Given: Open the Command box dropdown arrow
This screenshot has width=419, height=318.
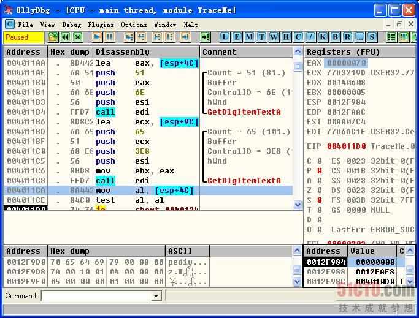Looking at the screenshot, I should click(x=156, y=296).
